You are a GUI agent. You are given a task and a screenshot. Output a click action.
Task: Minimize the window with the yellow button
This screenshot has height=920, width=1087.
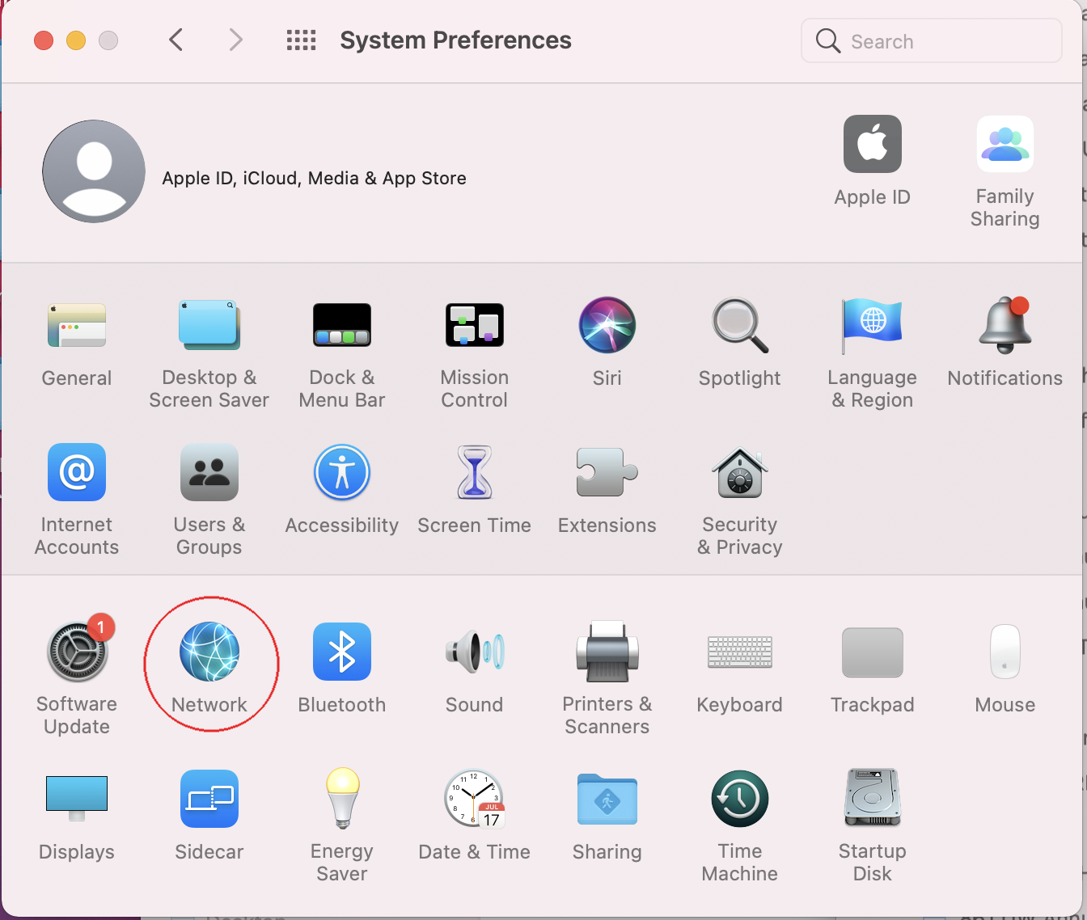(76, 40)
